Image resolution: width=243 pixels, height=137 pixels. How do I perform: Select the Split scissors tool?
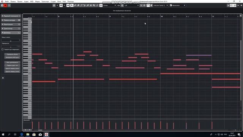[84, 5]
